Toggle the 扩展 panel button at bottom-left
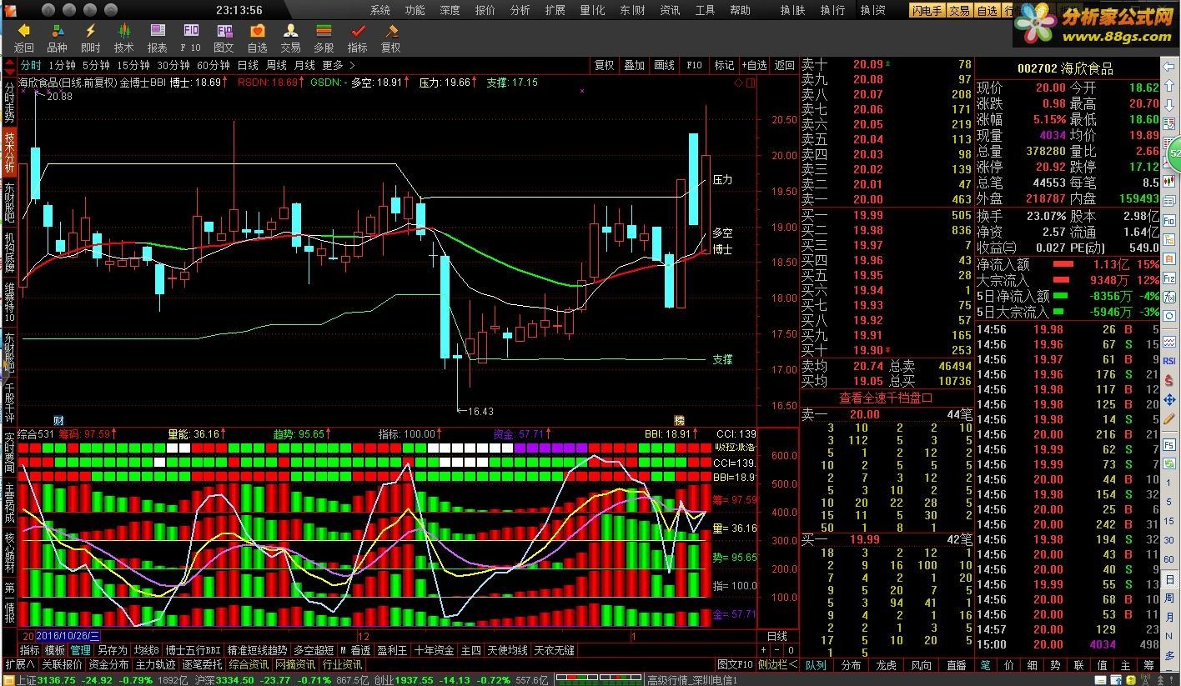 (20, 665)
